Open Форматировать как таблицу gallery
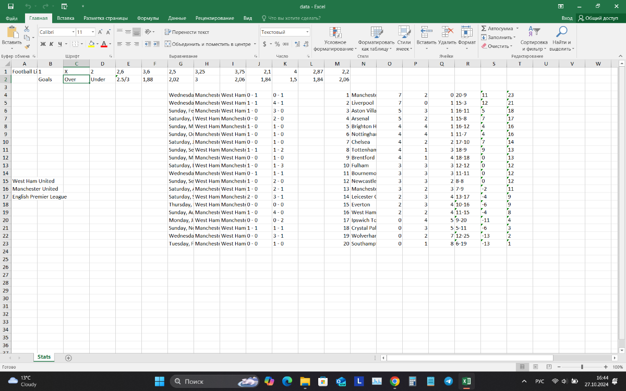Image resolution: width=626 pixels, height=391 pixels. (376, 39)
